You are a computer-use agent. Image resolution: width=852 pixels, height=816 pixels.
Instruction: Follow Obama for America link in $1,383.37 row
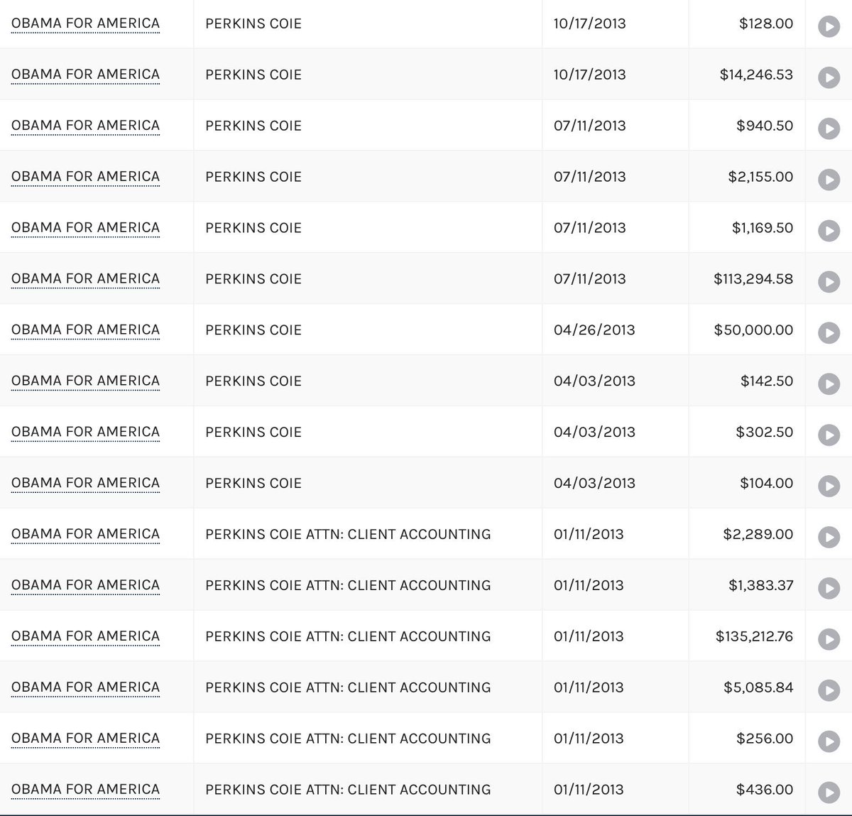point(85,586)
